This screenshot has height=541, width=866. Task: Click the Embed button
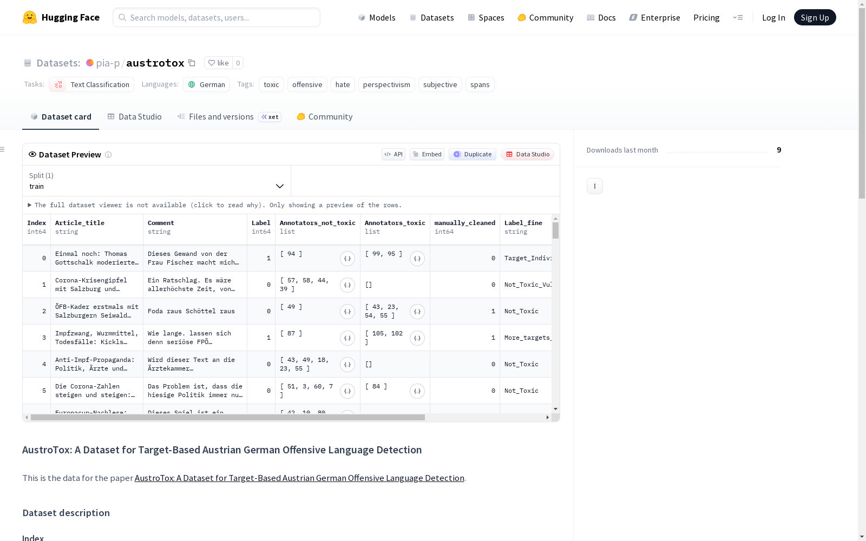click(x=427, y=154)
